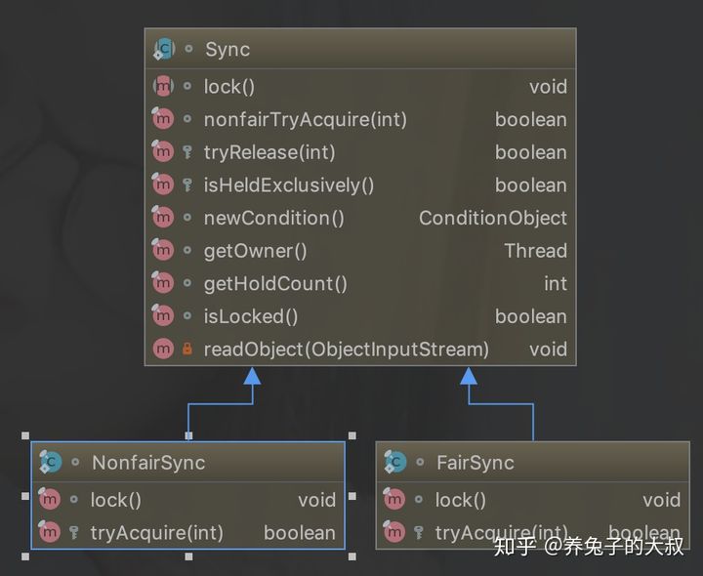
Task: Click the method icon beside newCondition()
Action: click(162, 217)
